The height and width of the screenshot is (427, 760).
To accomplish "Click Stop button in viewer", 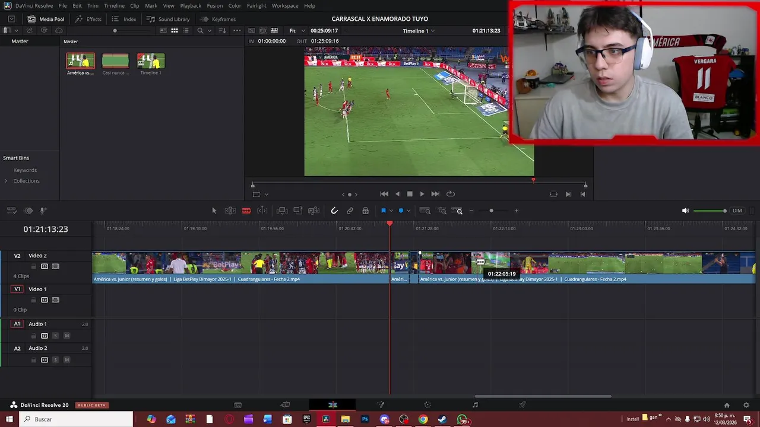I will [x=410, y=194].
